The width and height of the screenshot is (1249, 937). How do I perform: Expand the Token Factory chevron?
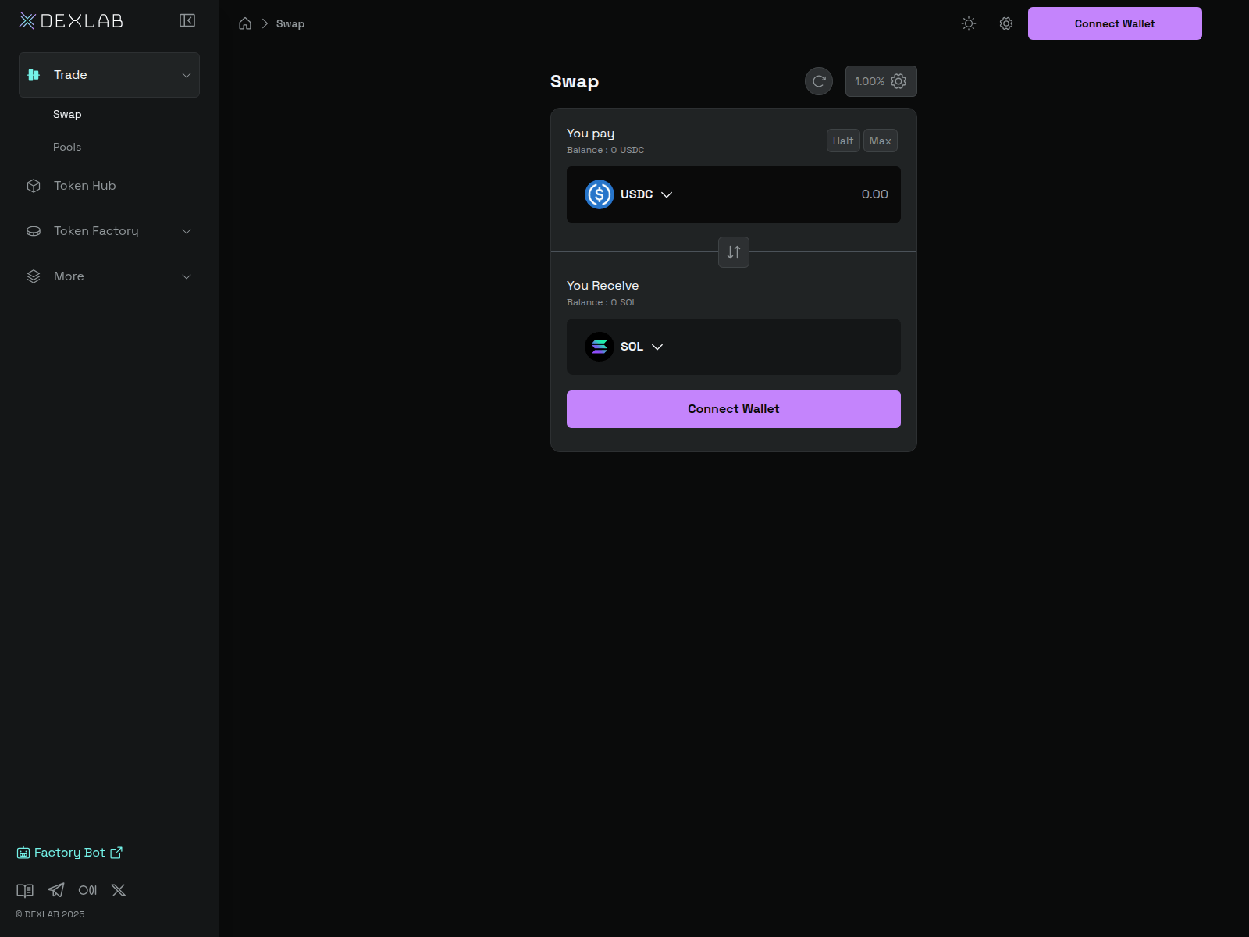point(187,231)
